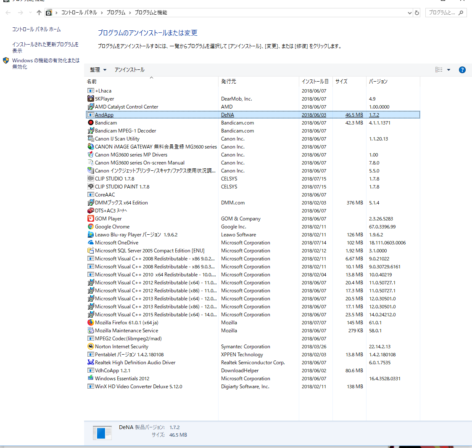Click プログラム in the breadcrumb path
The height and width of the screenshot is (448, 472).
(116, 13)
